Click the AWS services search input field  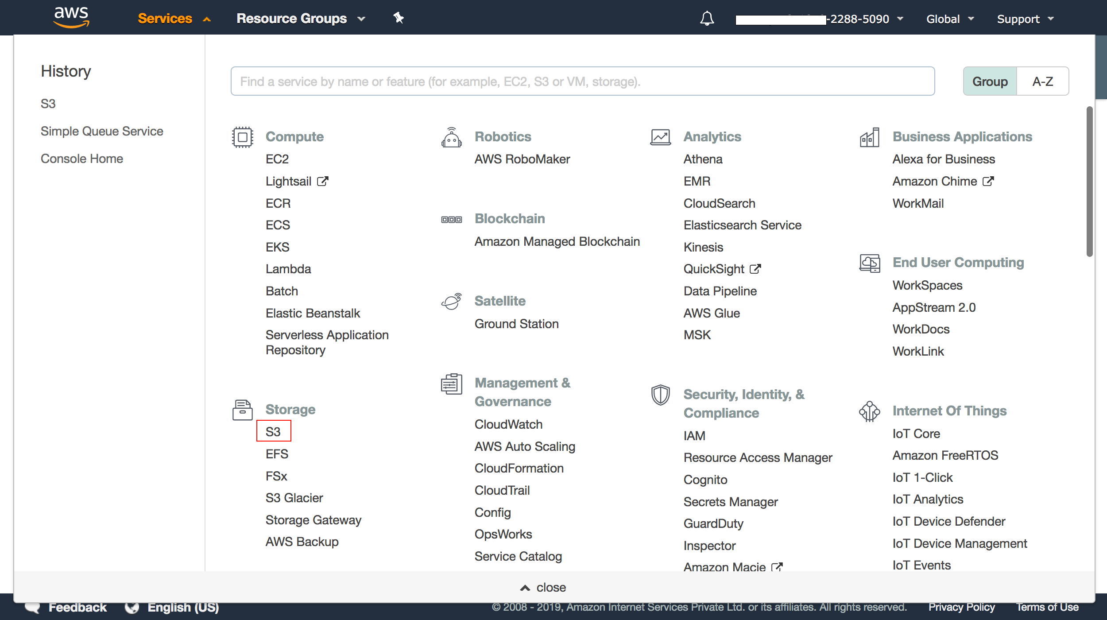tap(582, 81)
